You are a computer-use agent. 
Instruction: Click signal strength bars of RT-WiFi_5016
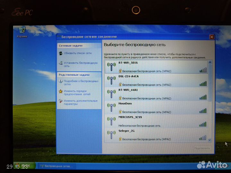pyautogui.click(x=203, y=70)
